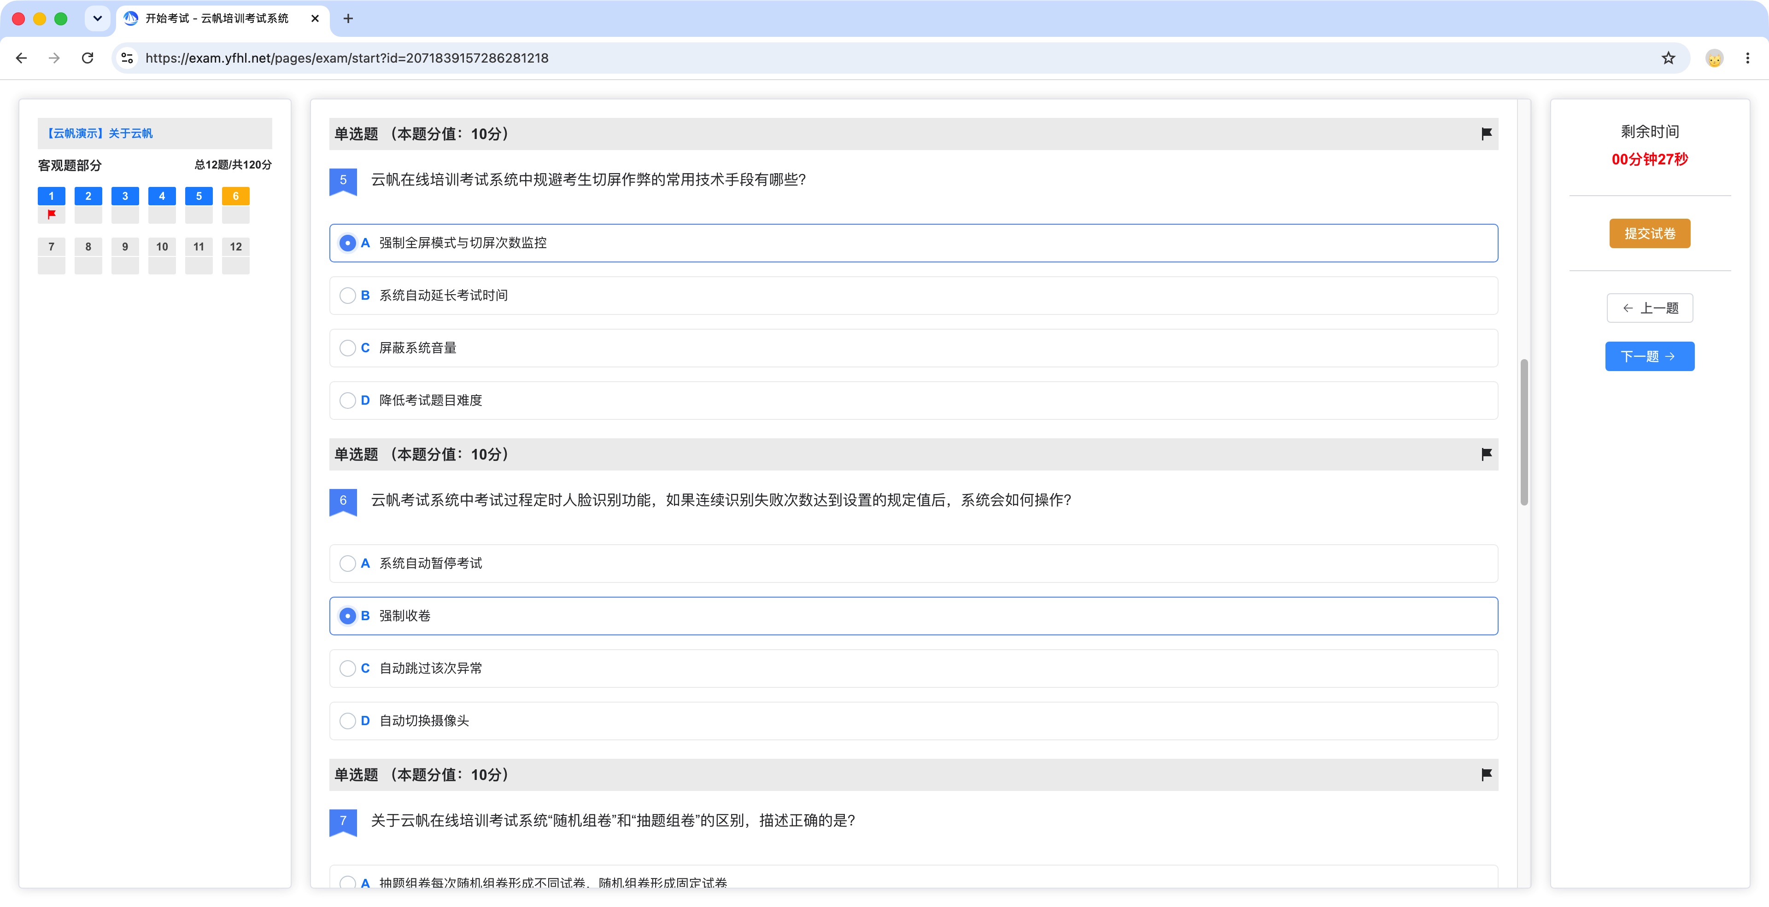Flag question 6 with the flag icon
Screen dimensions: 1769x907
[1486, 454]
